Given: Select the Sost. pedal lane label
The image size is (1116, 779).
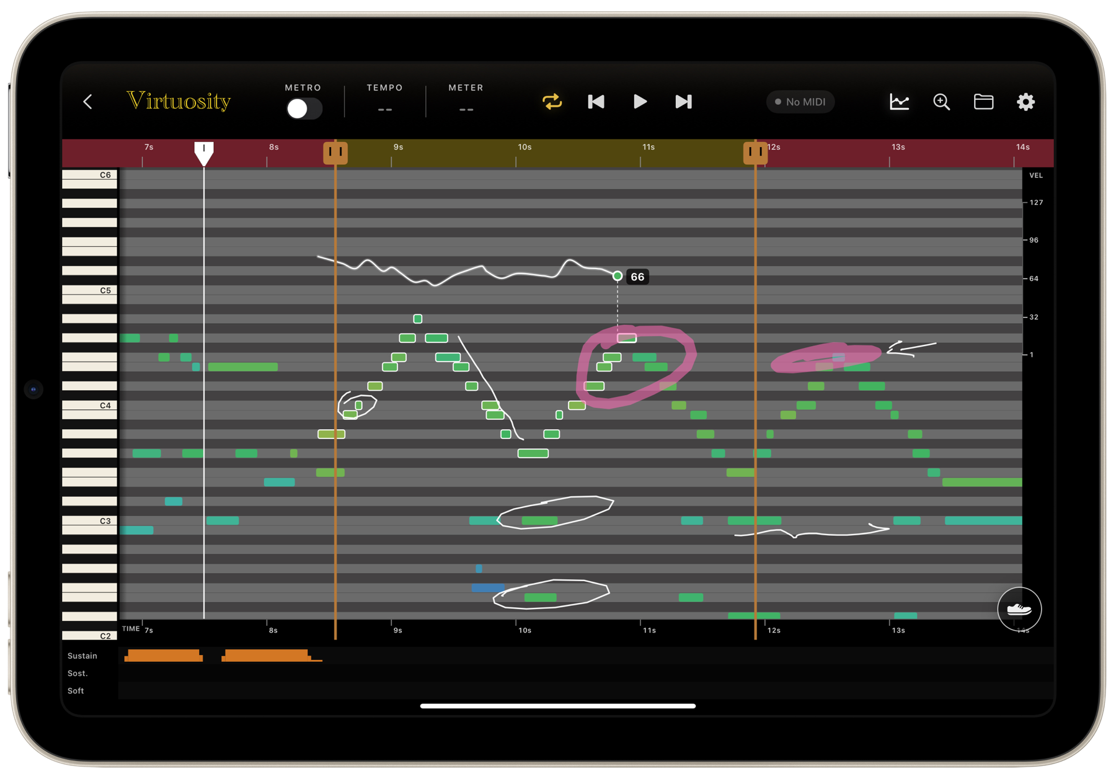Looking at the screenshot, I should (x=77, y=673).
